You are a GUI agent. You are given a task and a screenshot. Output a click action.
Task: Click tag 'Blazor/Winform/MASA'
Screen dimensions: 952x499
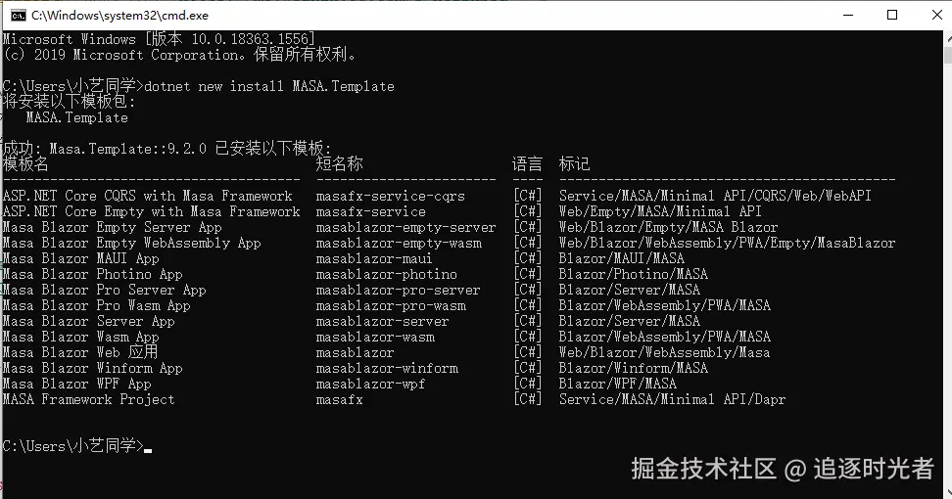634,369
